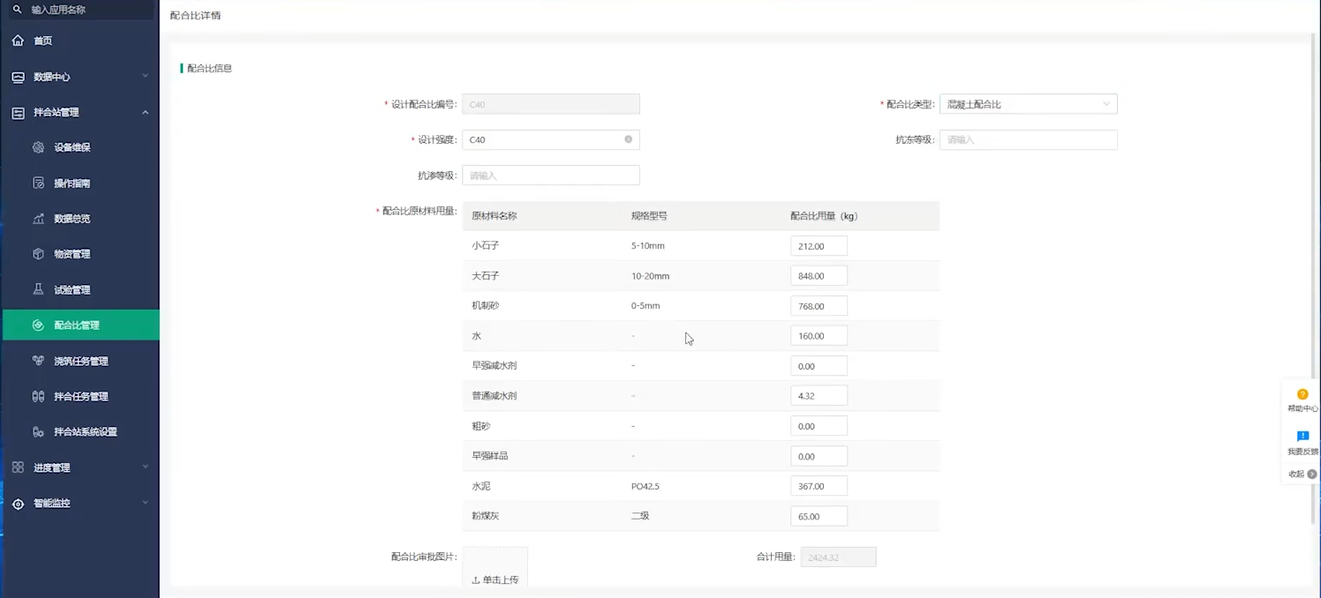1321x598 pixels.
Task: Open 拌合站系统设置 via its icon
Action: tap(38, 432)
